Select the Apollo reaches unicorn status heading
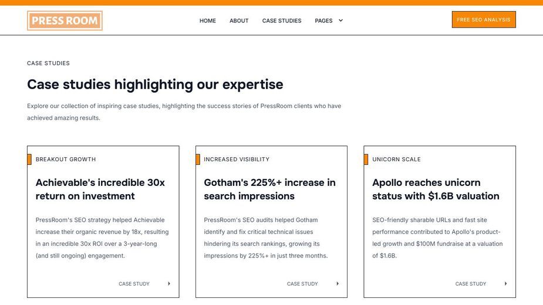Image resolution: width=543 pixels, height=305 pixels. [x=436, y=189]
